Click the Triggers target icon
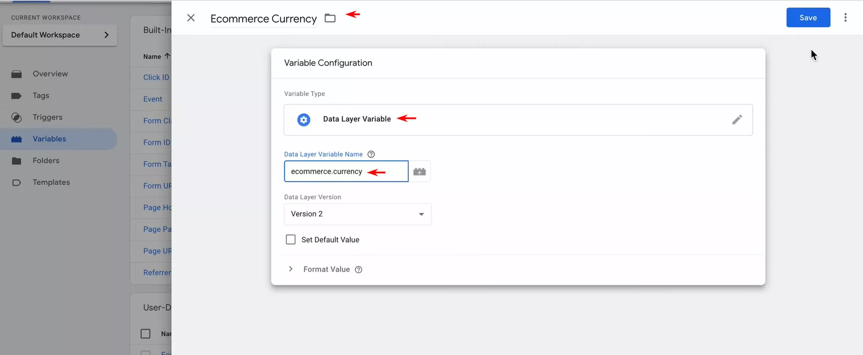 17,117
